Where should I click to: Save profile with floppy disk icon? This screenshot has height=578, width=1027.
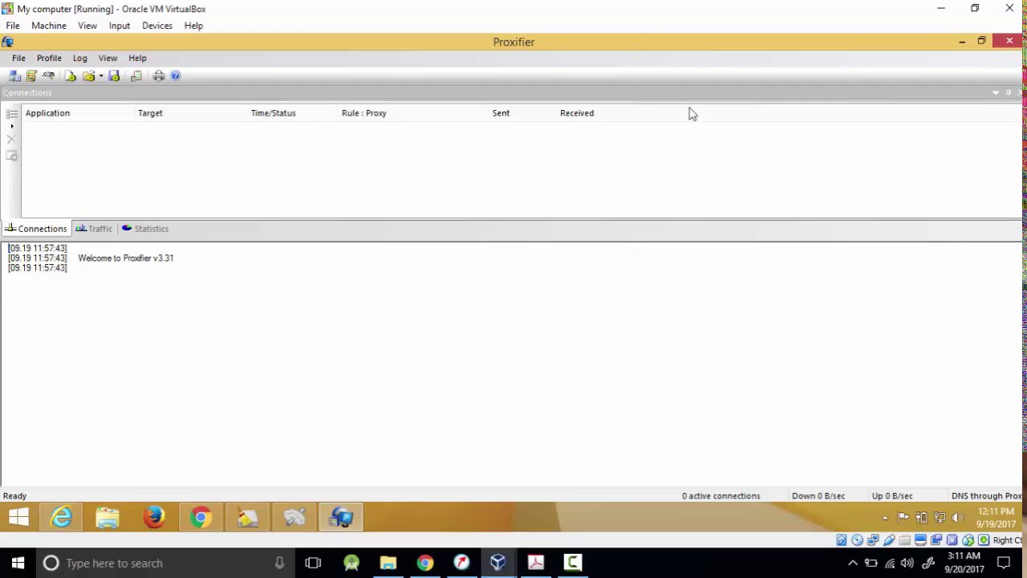click(114, 75)
